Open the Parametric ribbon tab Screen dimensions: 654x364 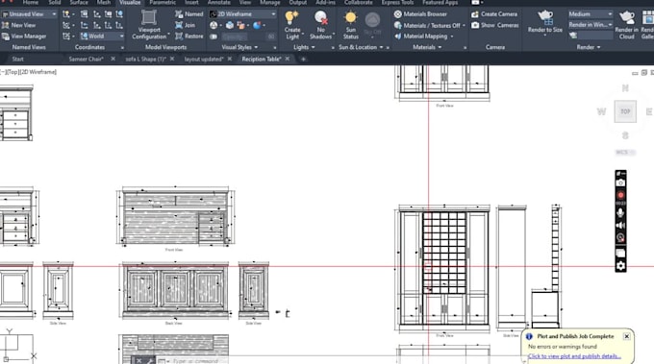[163, 3]
